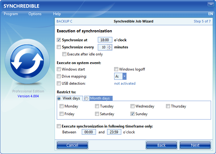Click the Next button
Viewport: 216px width, 154px height.
tap(195, 145)
